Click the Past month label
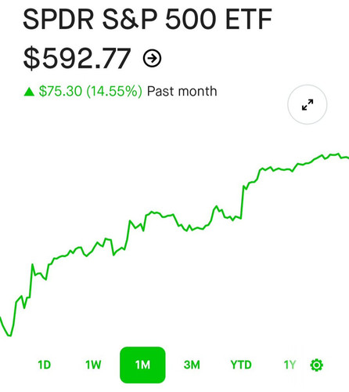The image size is (349, 392). point(182,92)
